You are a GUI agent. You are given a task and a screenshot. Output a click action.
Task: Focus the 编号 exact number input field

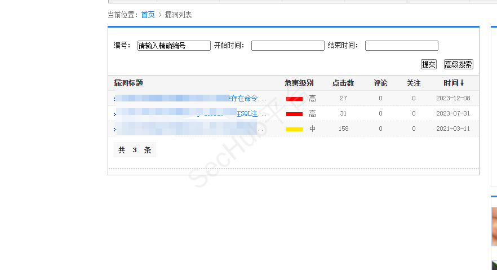pyautogui.click(x=174, y=46)
